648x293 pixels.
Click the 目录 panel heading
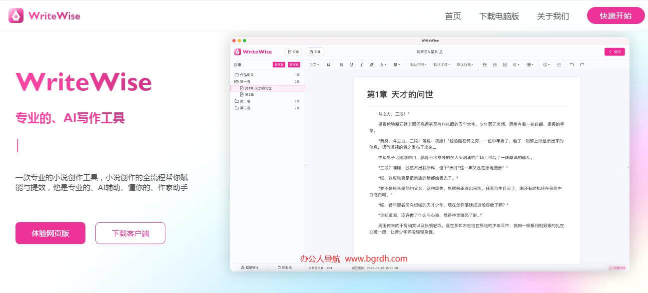[x=237, y=64]
